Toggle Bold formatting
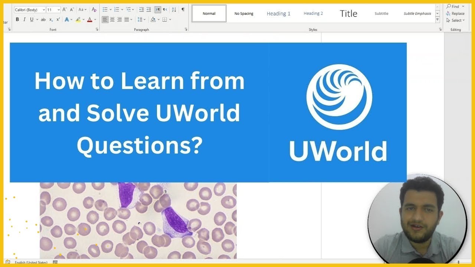The width and height of the screenshot is (475, 267). click(x=17, y=19)
